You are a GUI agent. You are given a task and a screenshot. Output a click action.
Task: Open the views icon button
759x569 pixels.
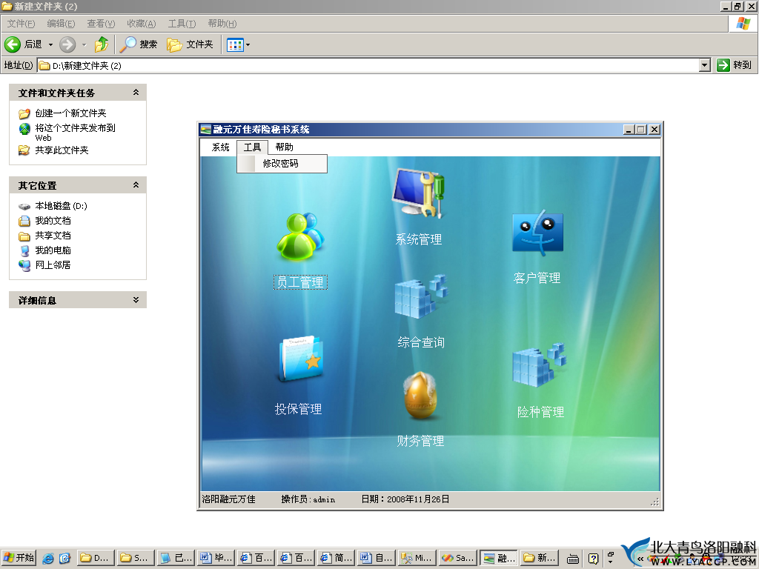(235, 45)
